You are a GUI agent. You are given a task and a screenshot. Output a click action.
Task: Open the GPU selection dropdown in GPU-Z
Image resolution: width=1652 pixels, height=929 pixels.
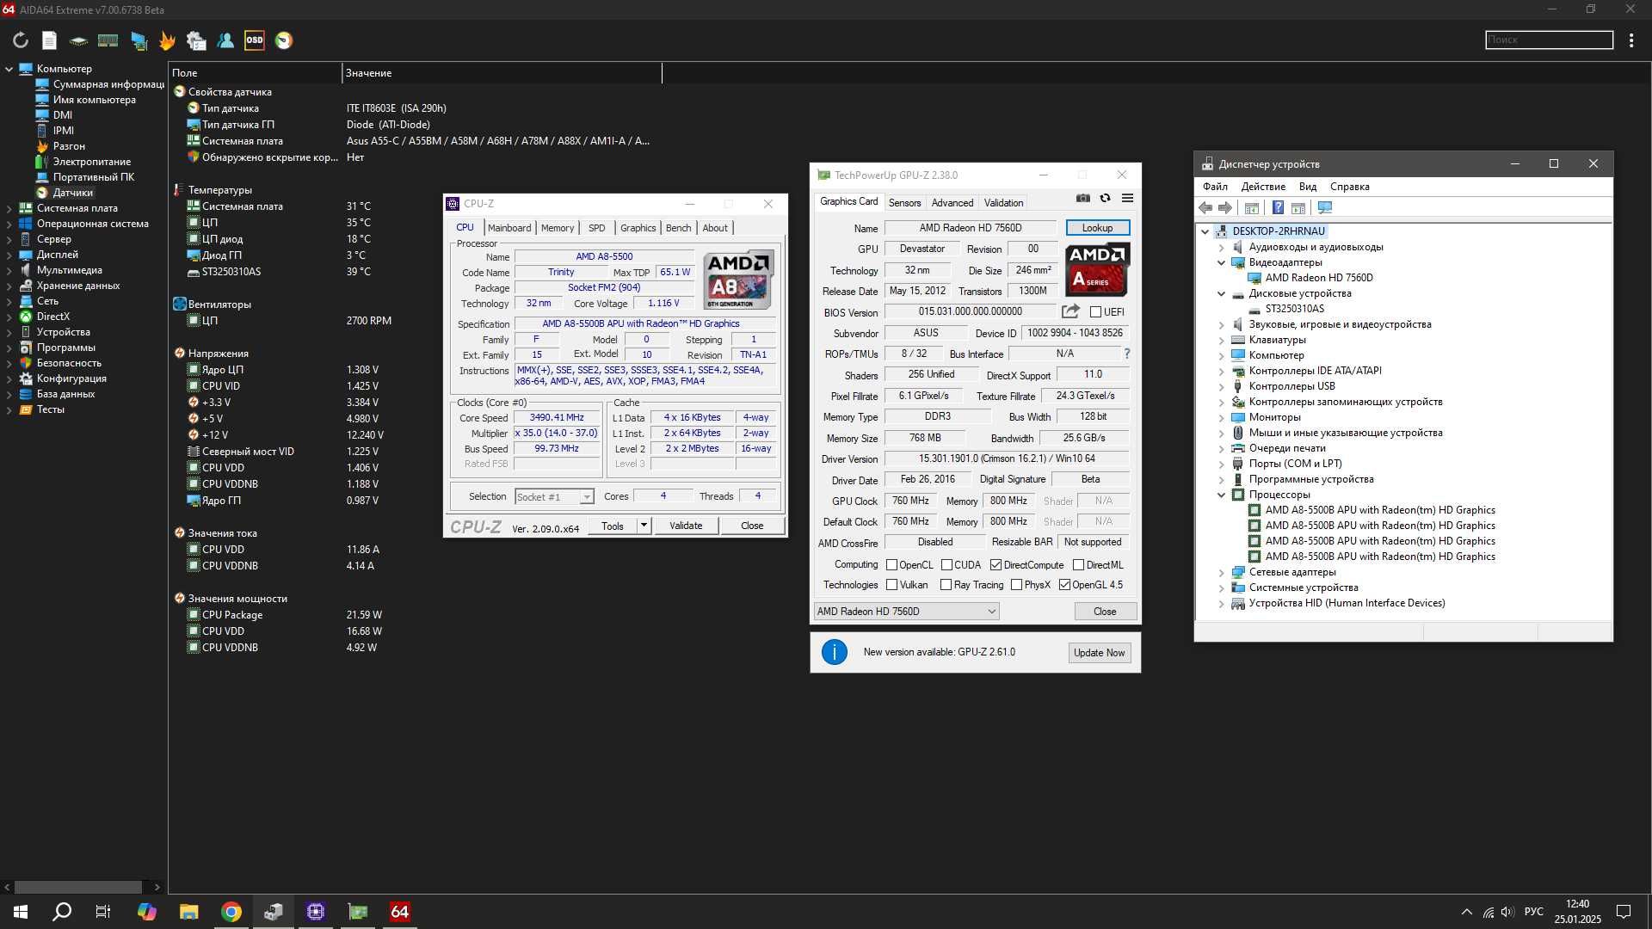coord(906,612)
